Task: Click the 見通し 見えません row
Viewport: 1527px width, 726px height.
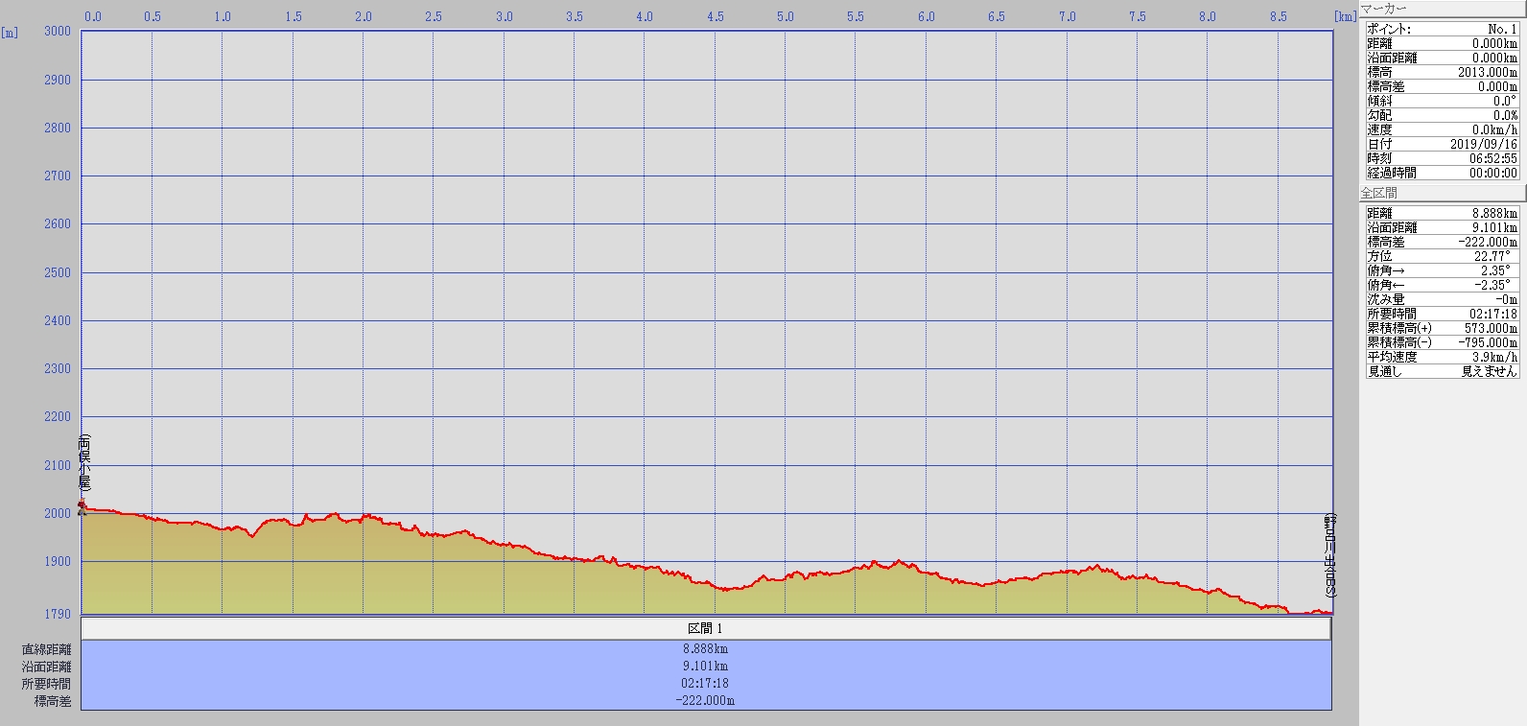Action: click(x=1442, y=371)
